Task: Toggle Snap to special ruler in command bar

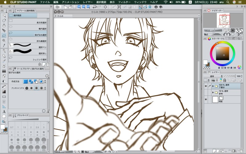Action: tap(145, 7)
